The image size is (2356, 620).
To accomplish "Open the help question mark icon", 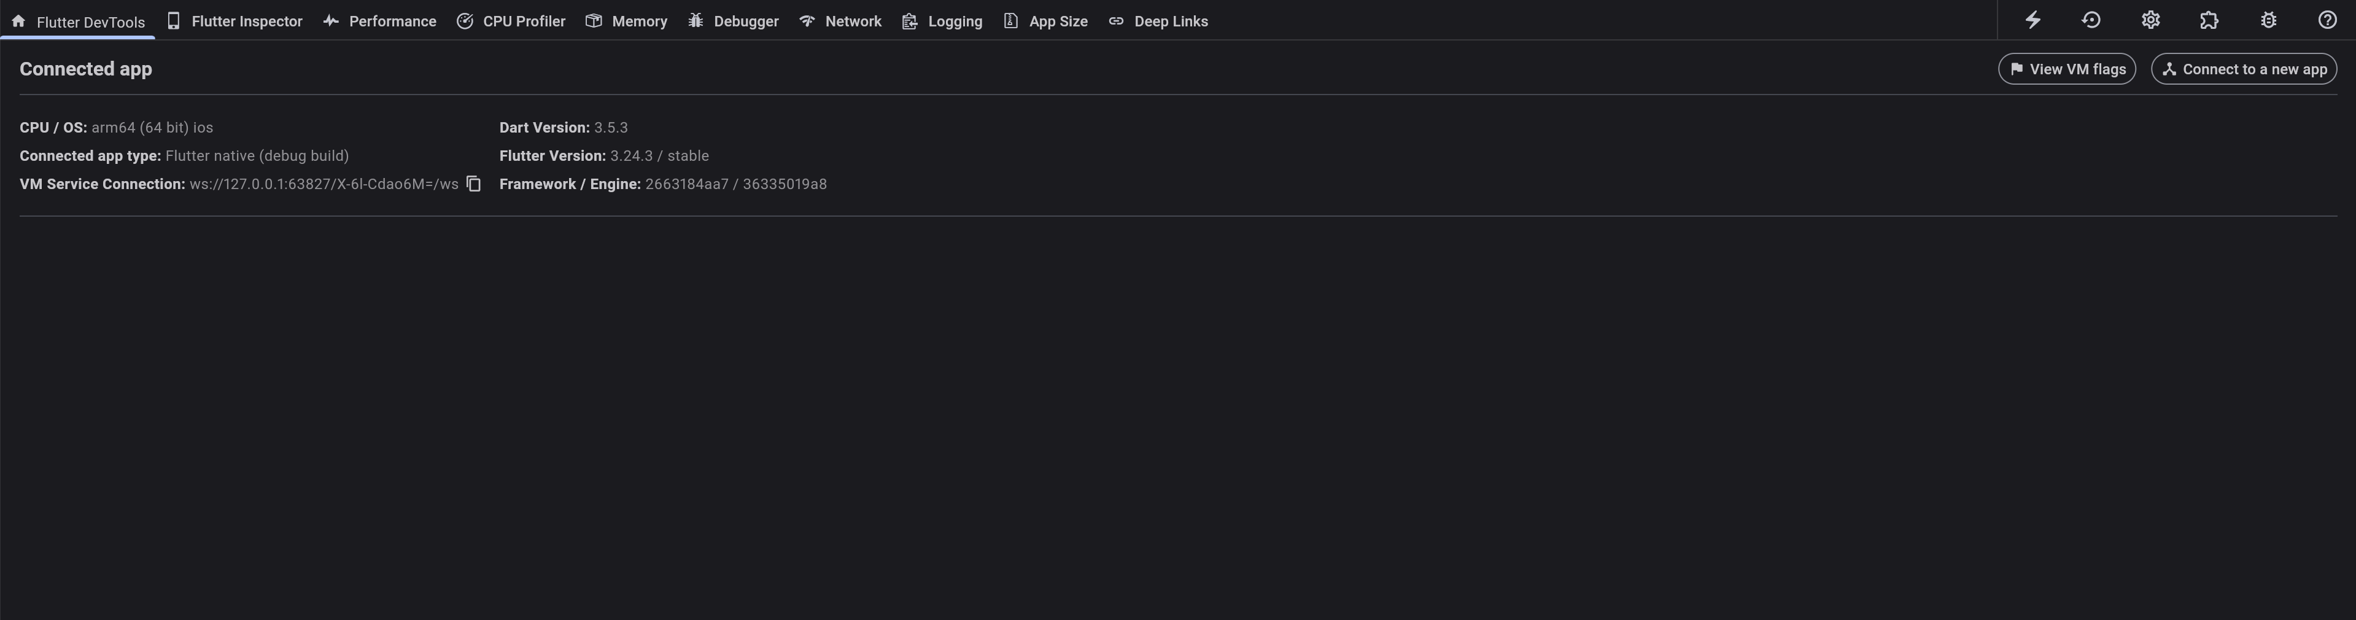I will coord(2328,20).
